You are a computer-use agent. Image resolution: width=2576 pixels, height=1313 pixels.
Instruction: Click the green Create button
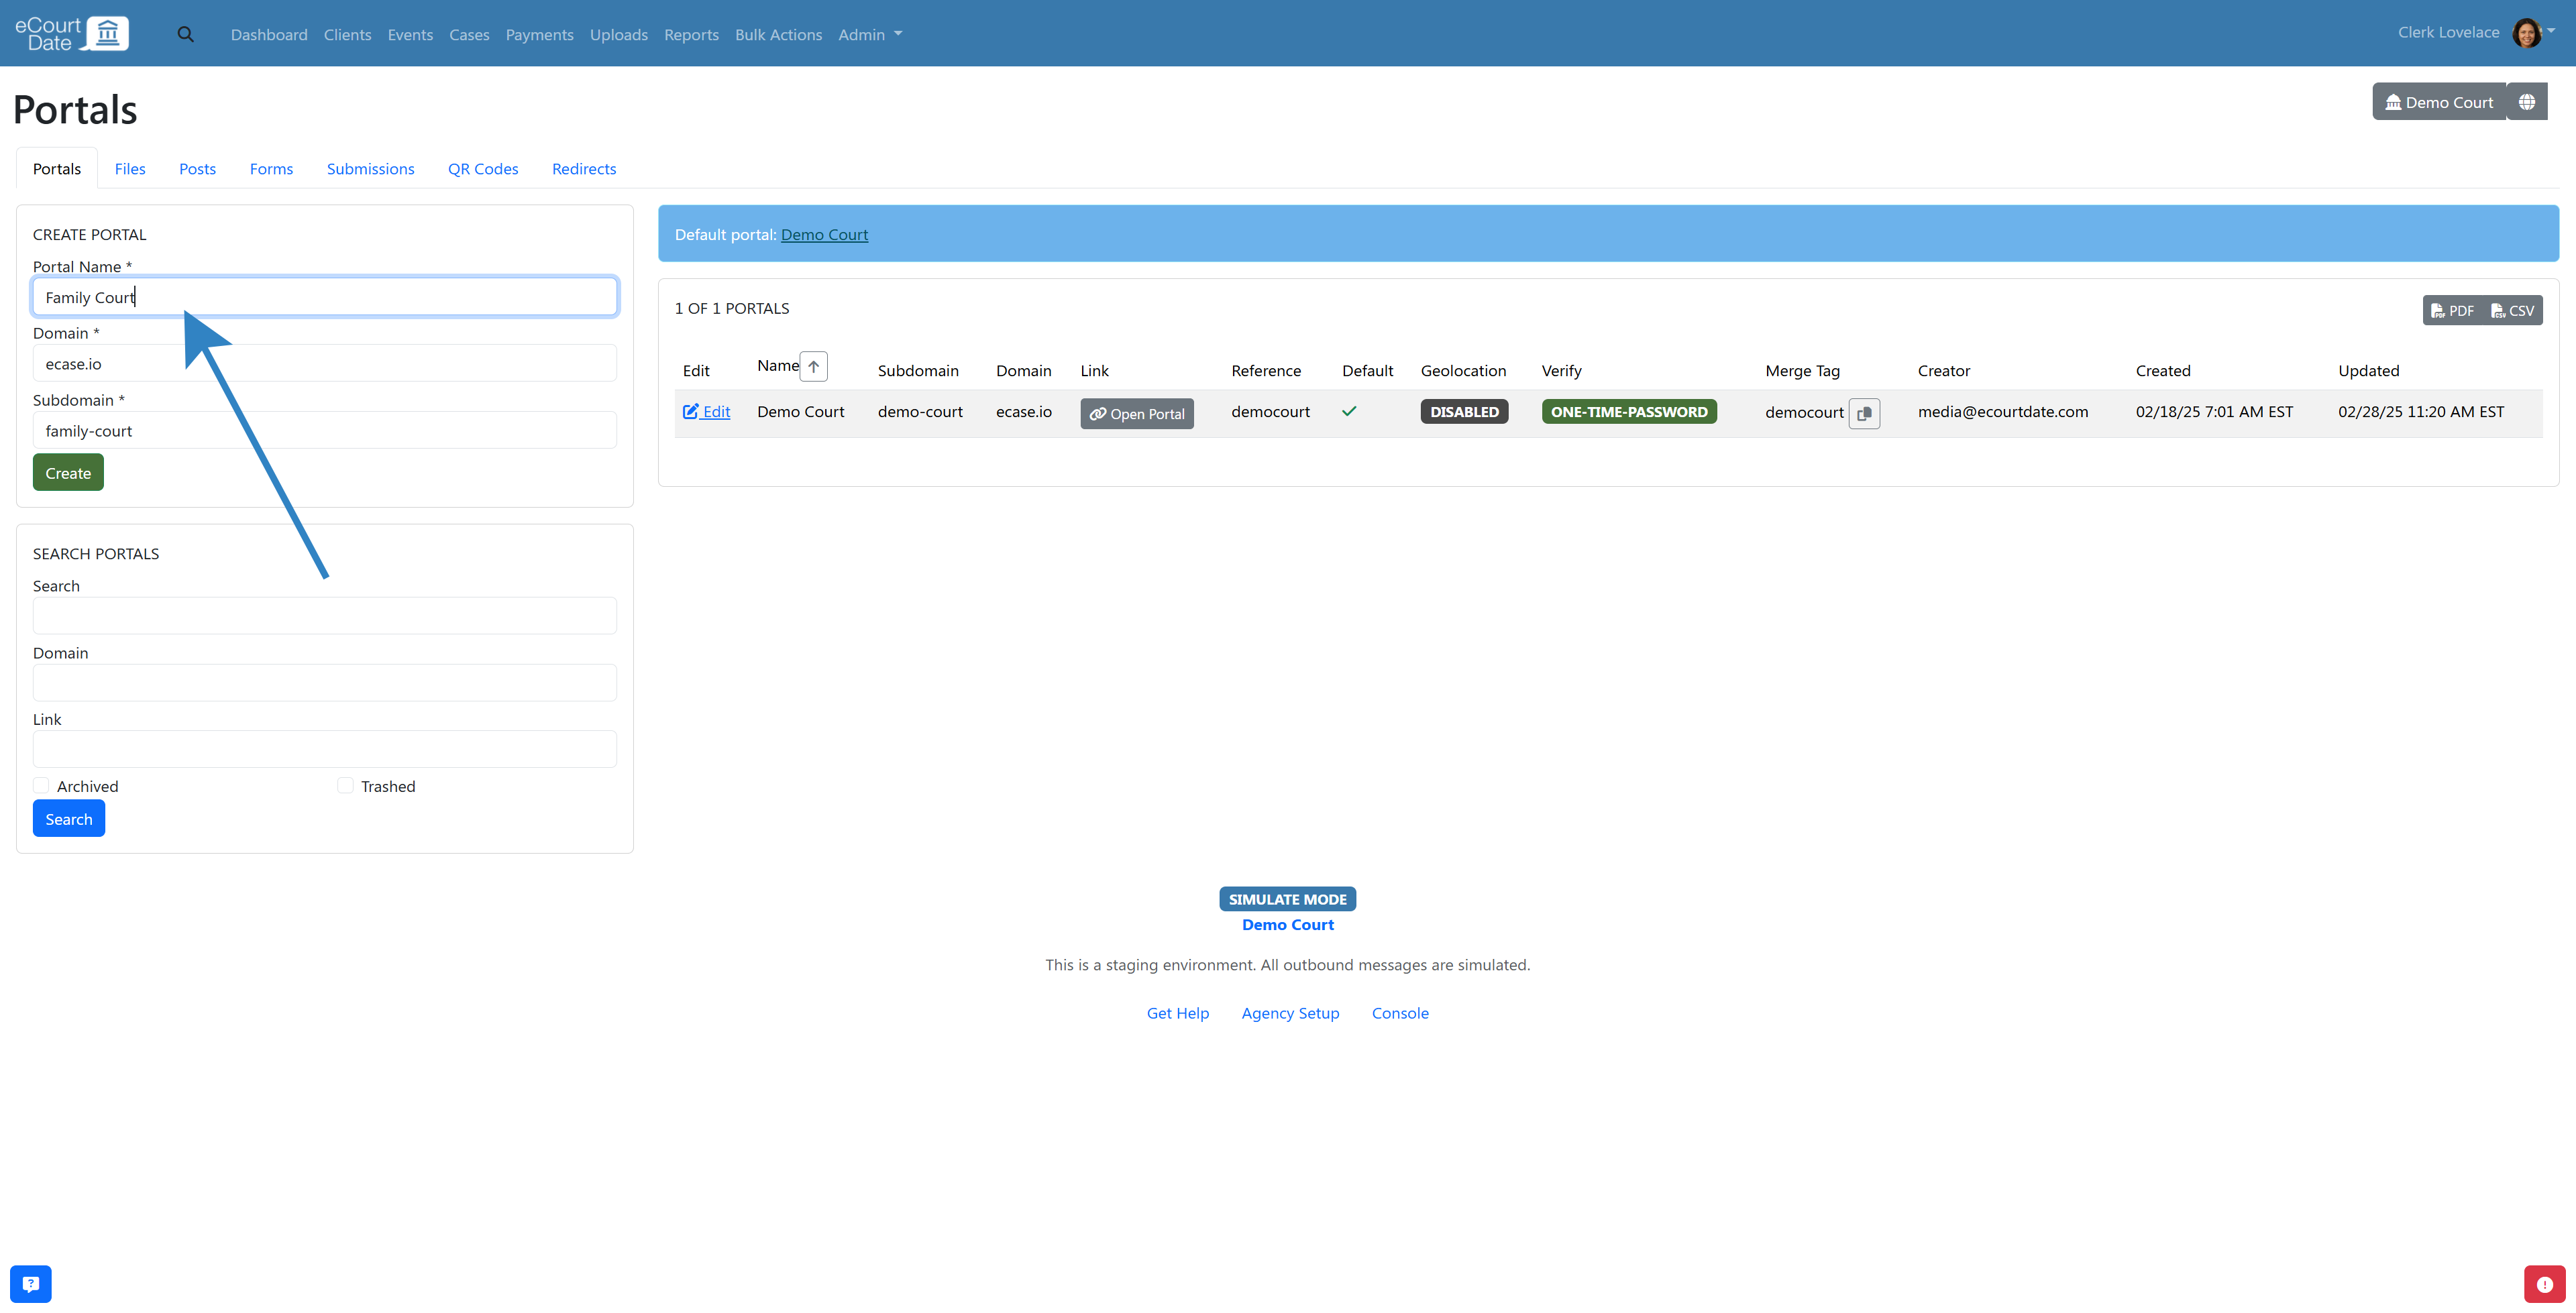tap(68, 473)
